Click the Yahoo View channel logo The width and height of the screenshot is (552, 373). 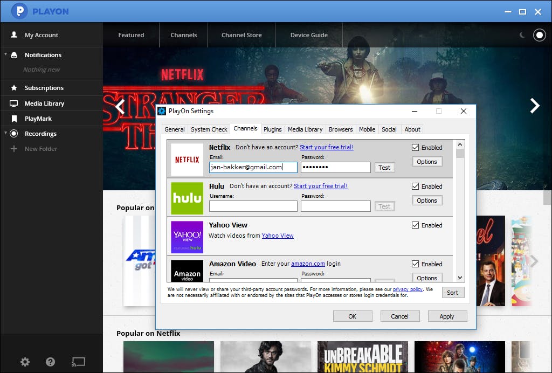(x=187, y=237)
